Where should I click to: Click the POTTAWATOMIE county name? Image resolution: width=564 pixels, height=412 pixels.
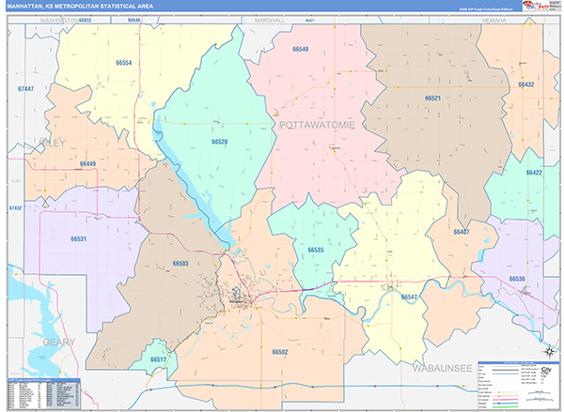(x=318, y=125)
